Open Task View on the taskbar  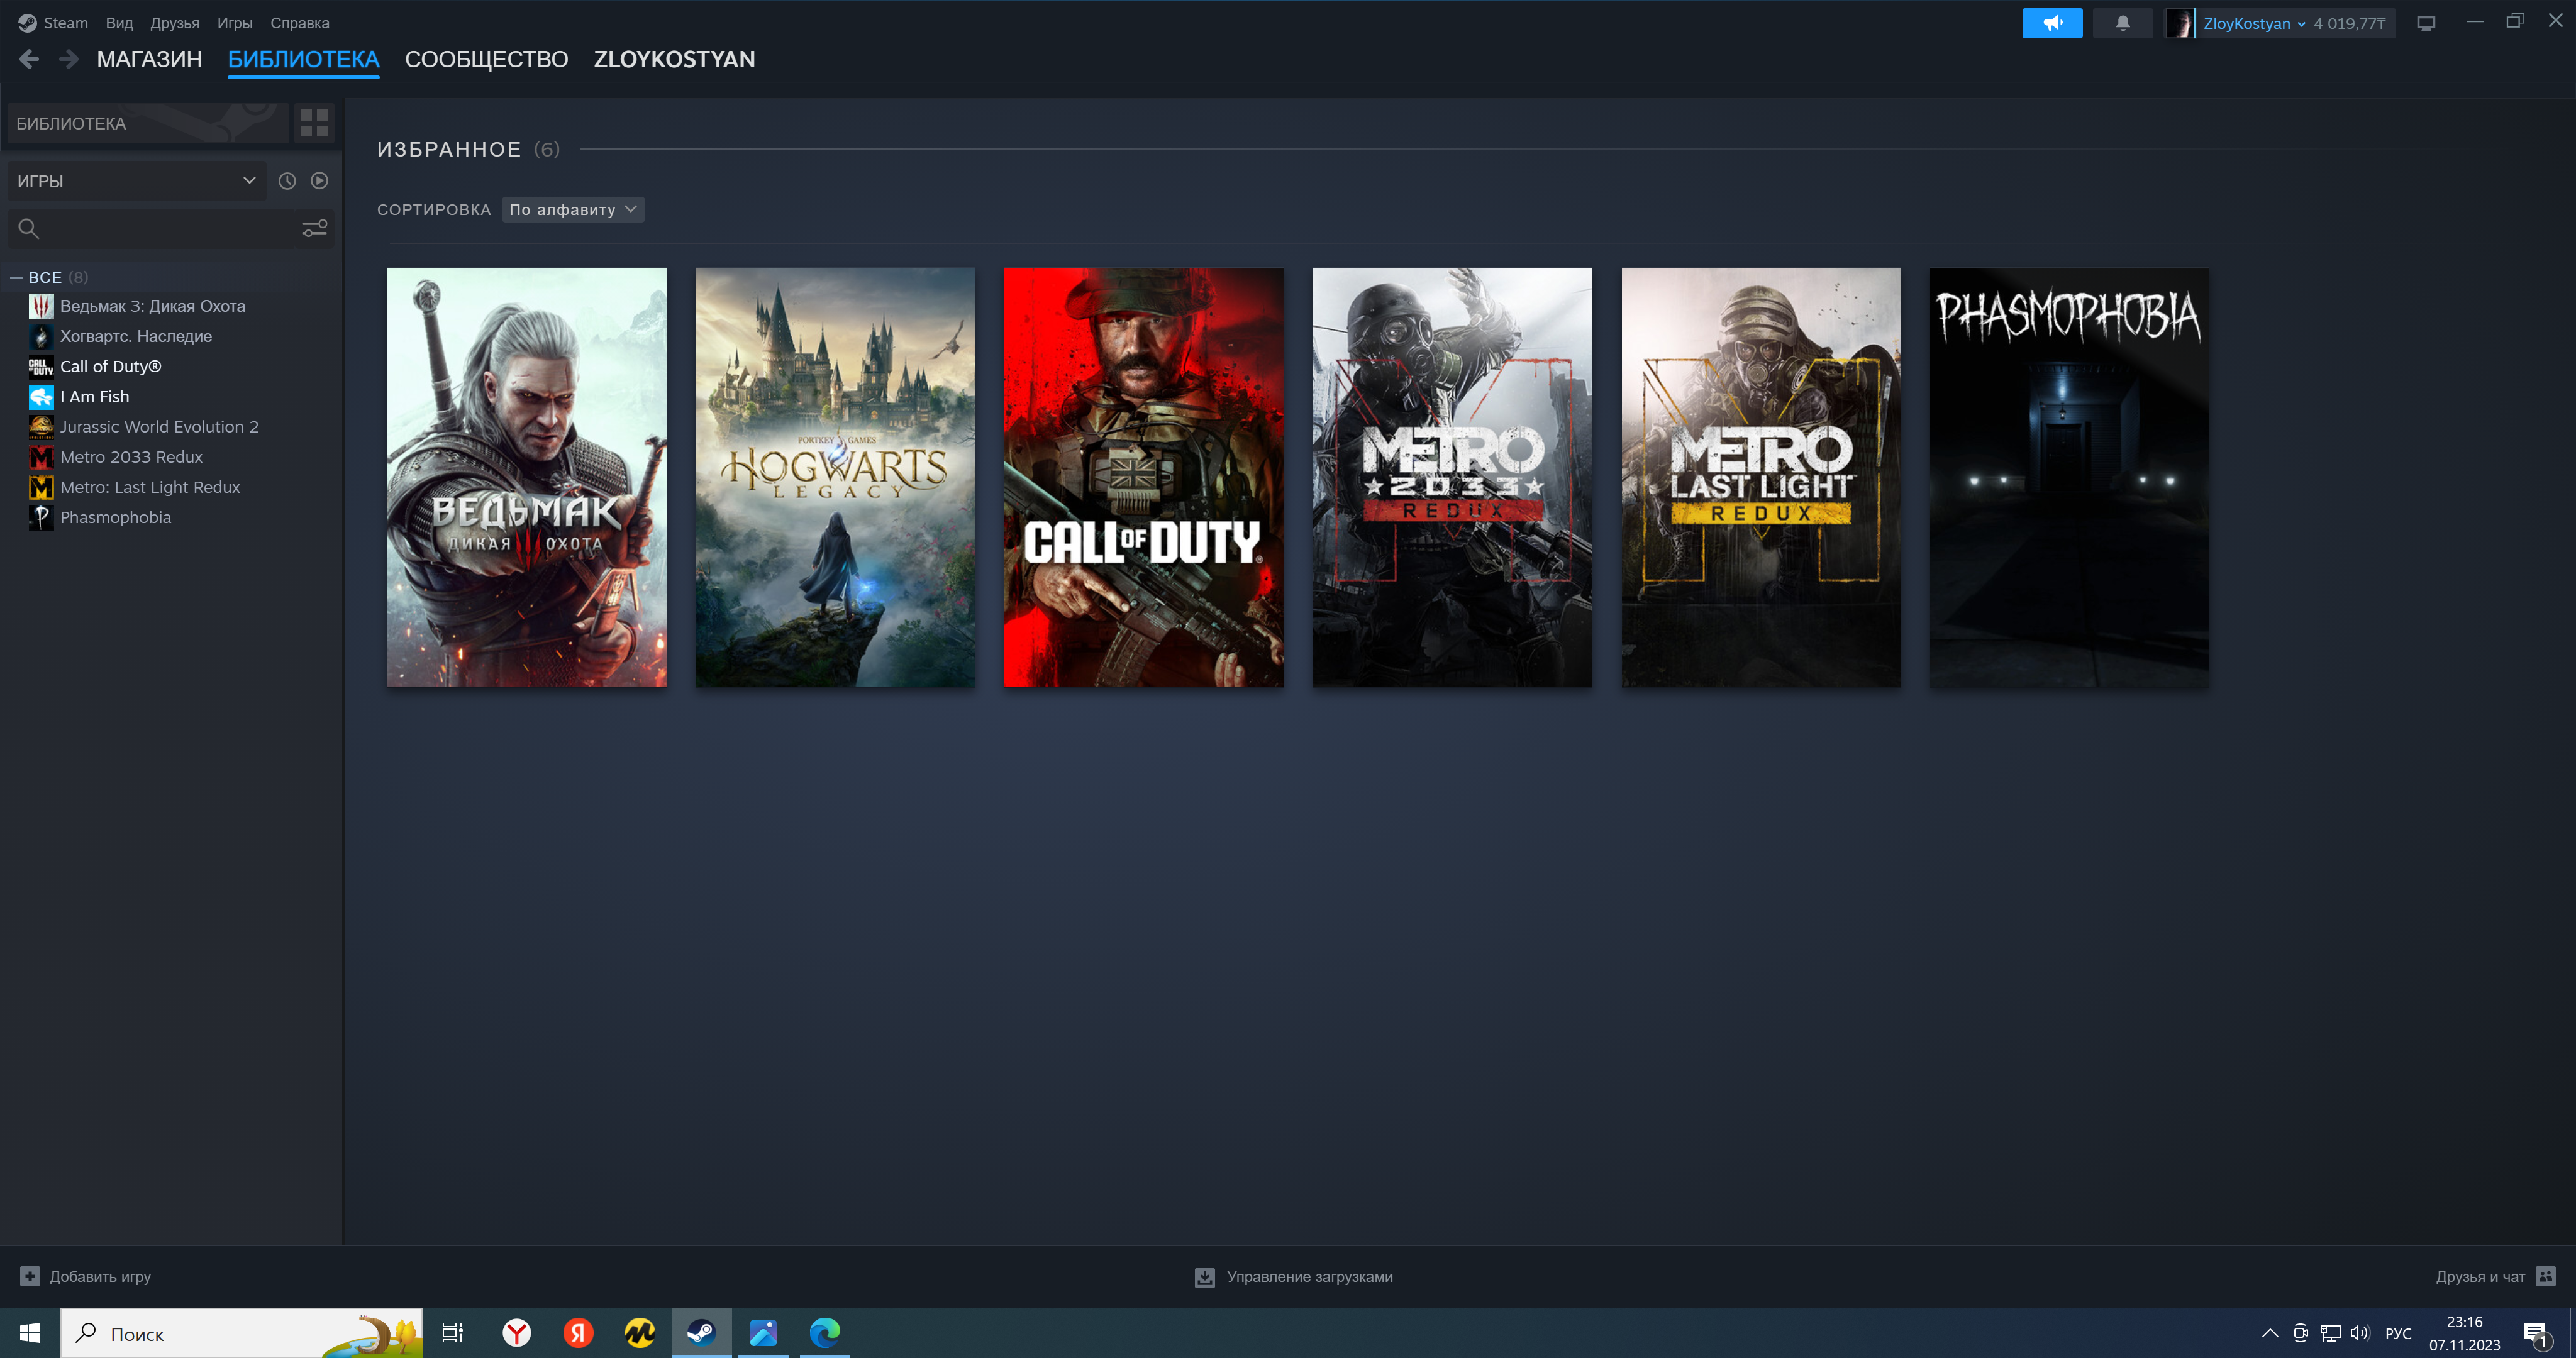[453, 1333]
